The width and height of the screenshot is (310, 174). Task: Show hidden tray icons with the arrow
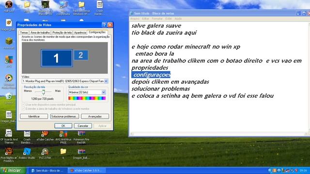click(x=270, y=170)
